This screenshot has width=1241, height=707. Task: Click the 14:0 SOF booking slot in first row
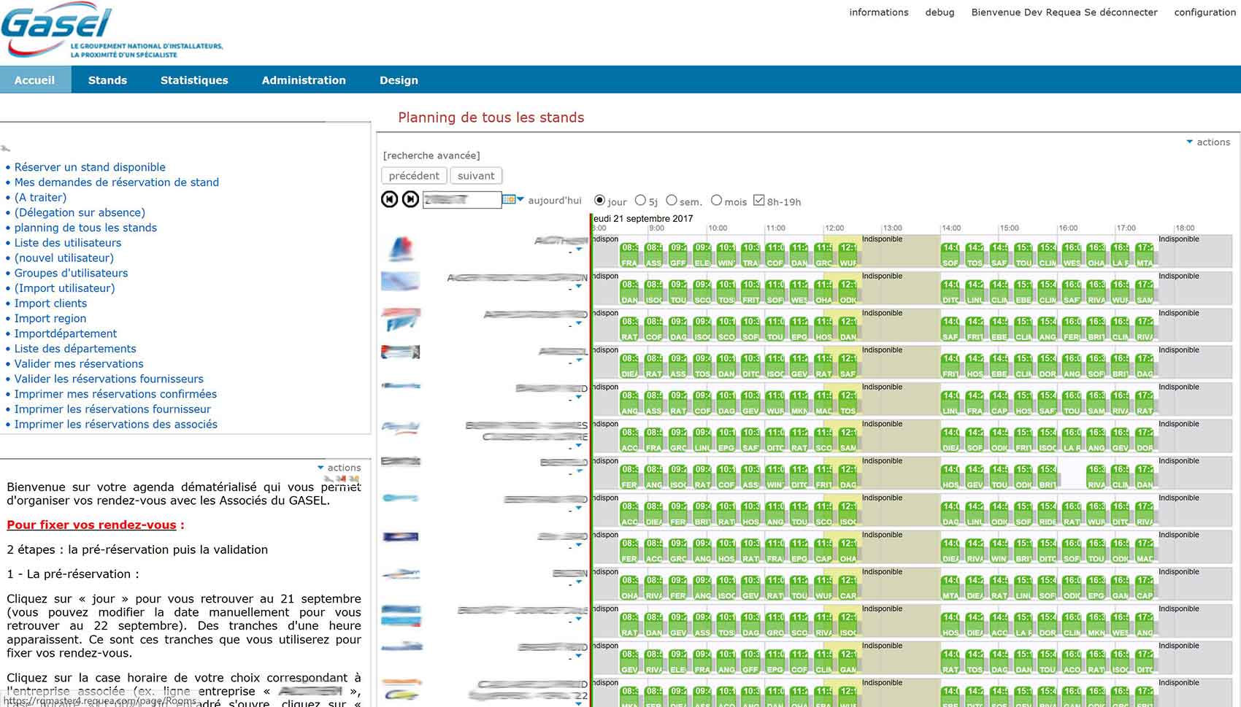[x=950, y=255]
